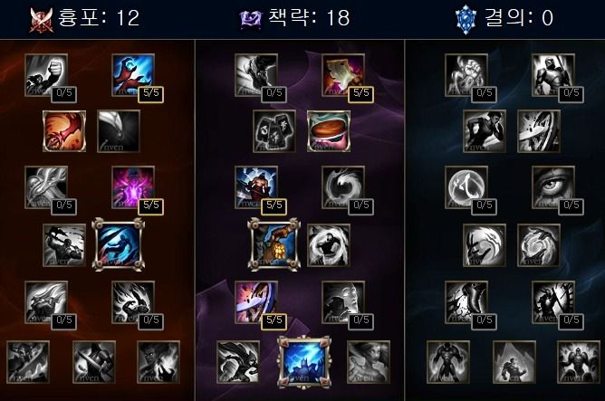This screenshot has width=605, height=401.
Task: Click the orange-red Double Edged Sword mastery
Action: (x=64, y=131)
